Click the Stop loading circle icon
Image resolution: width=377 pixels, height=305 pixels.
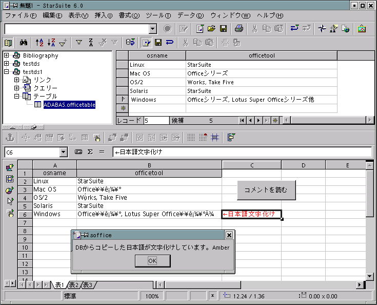tap(168, 29)
